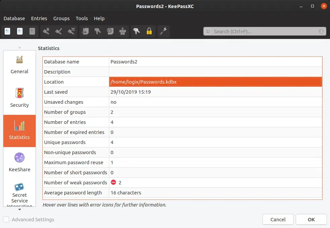Switch to the KeeShare section
This screenshot has height=228, width=330.
coord(19,162)
